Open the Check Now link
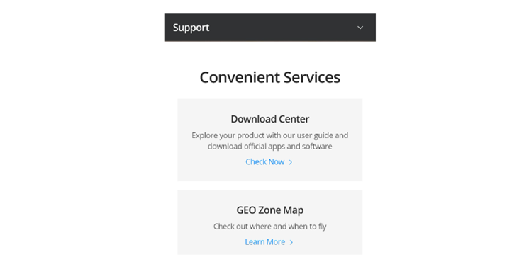 (264, 162)
